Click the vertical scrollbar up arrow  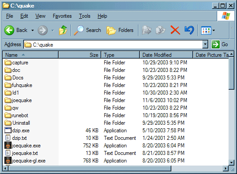pos(231,54)
